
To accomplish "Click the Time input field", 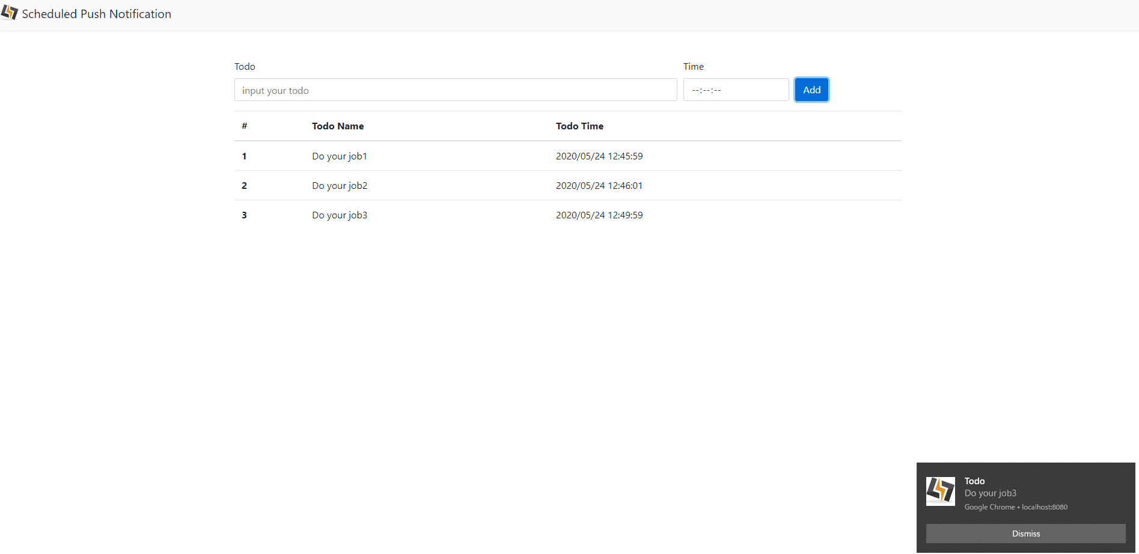I will click(735, 90).
